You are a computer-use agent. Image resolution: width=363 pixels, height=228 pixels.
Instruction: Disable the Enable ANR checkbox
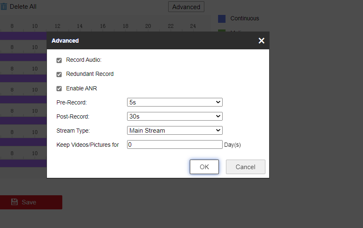tap(59, 89)
